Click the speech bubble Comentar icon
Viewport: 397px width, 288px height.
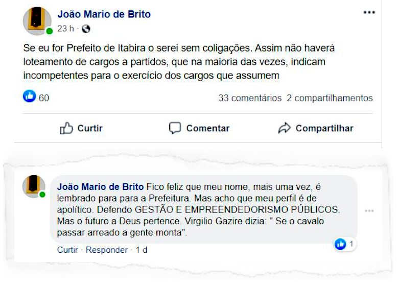tap(175, 128)
